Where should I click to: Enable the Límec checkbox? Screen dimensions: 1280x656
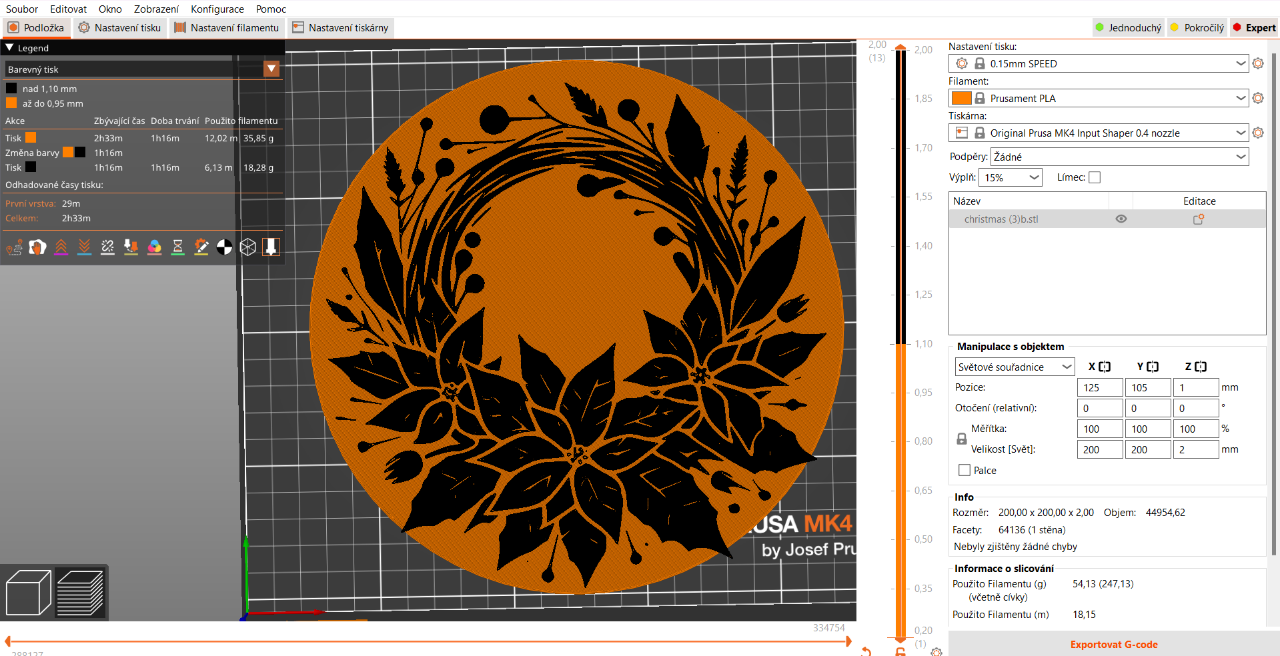(1095, 177)
